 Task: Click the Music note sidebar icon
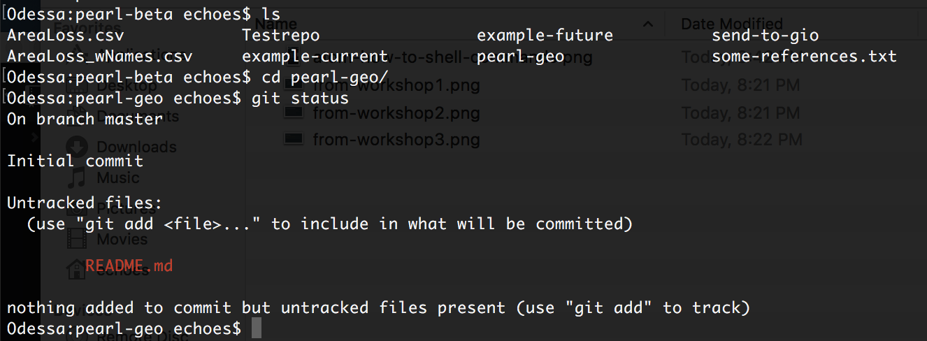[x=77, y=177]
